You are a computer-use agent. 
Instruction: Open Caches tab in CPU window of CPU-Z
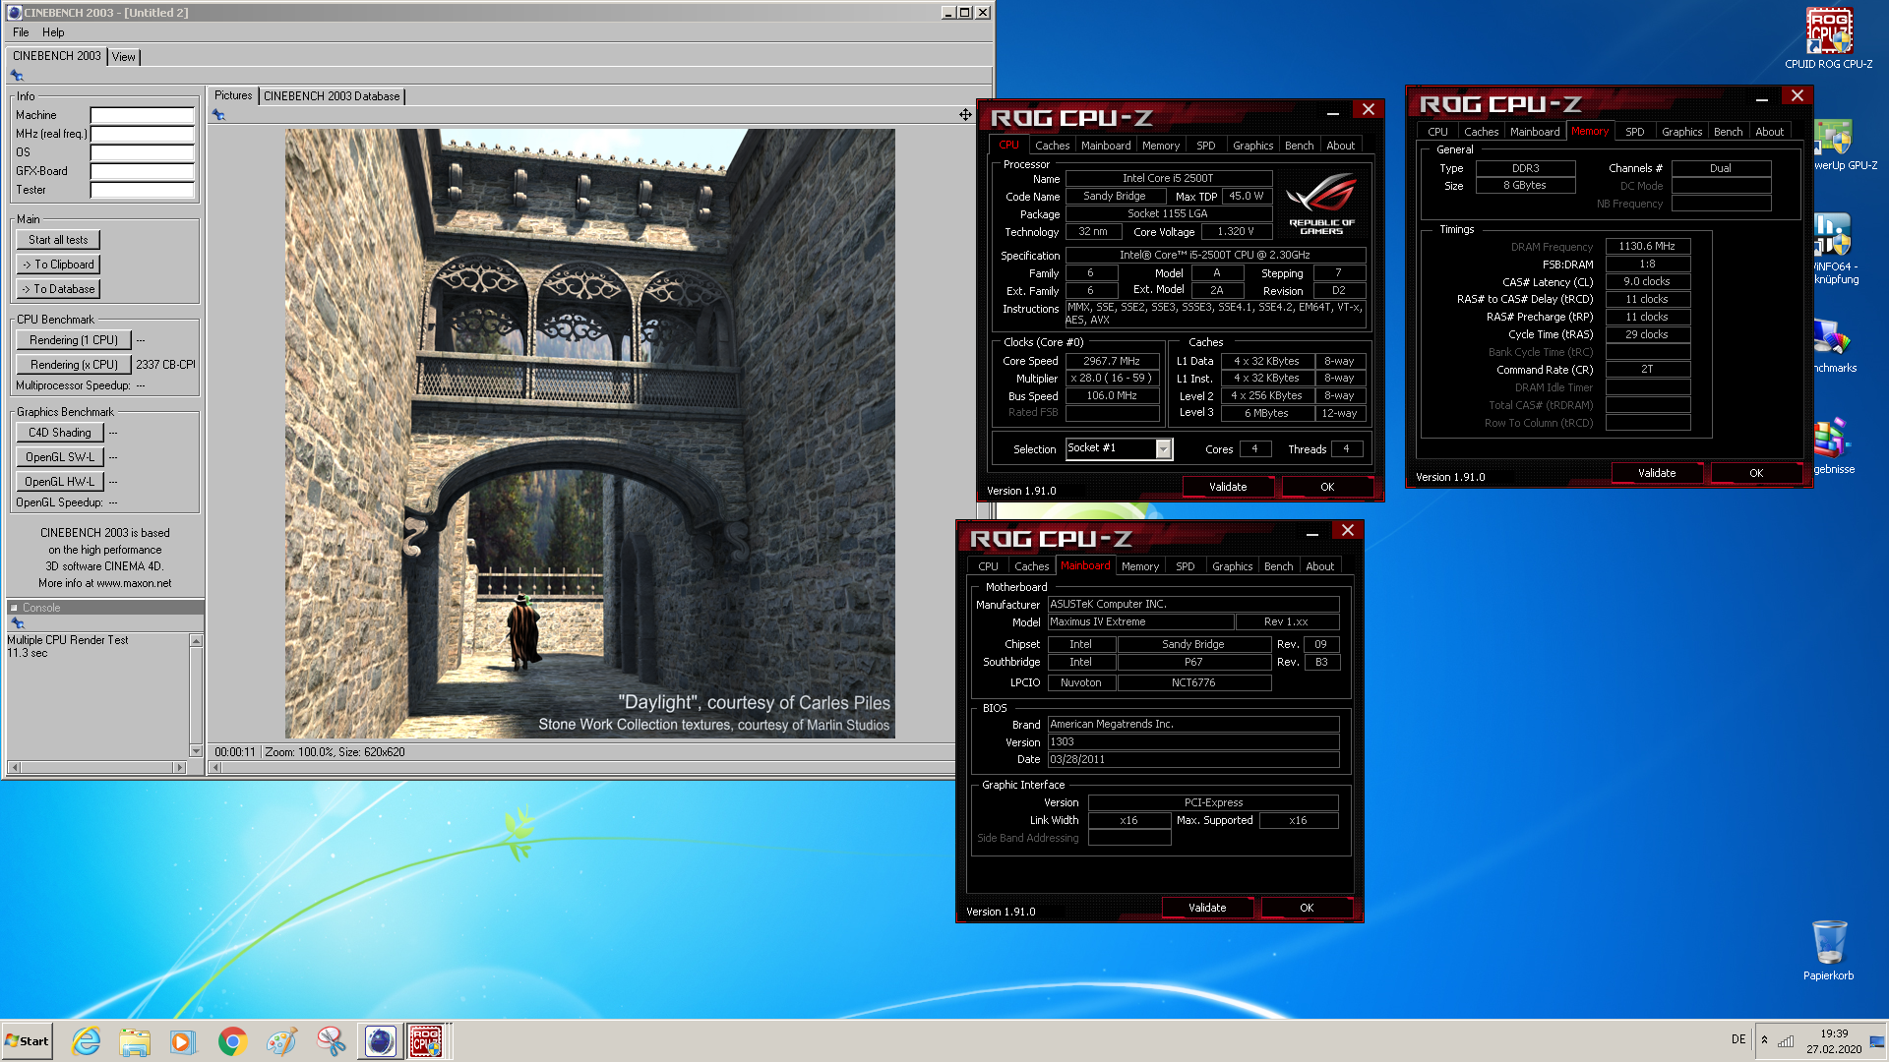point(1052,146)
